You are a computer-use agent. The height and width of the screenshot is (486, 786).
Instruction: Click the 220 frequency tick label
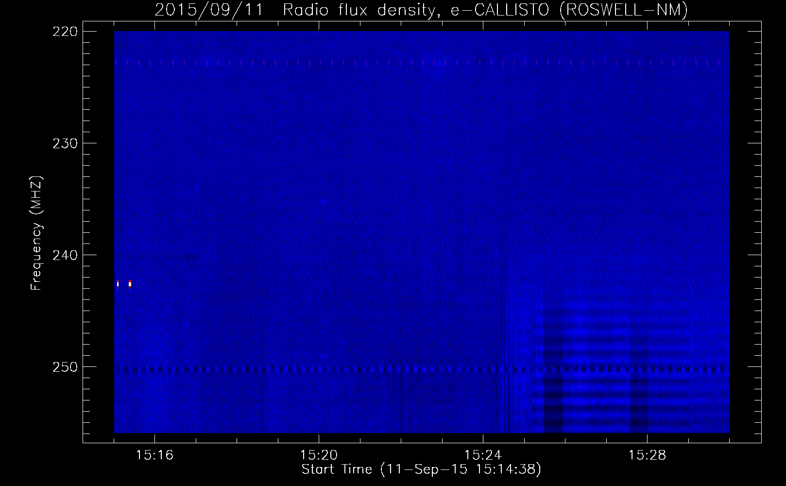[x=65, y=32]
